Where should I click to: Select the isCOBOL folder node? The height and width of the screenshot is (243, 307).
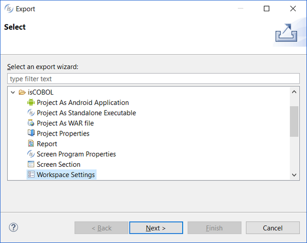(x=40, y=92)
